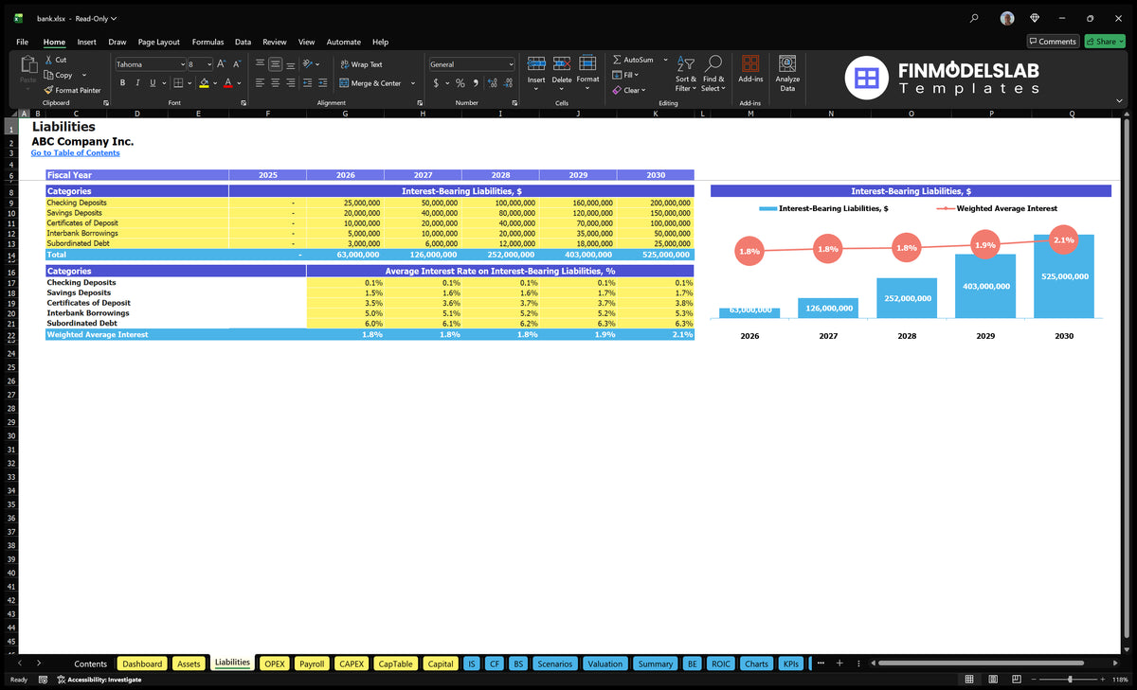1137x690 pixels.
Task: Toggle Underline formatting
Action: (x=152, y=83)
